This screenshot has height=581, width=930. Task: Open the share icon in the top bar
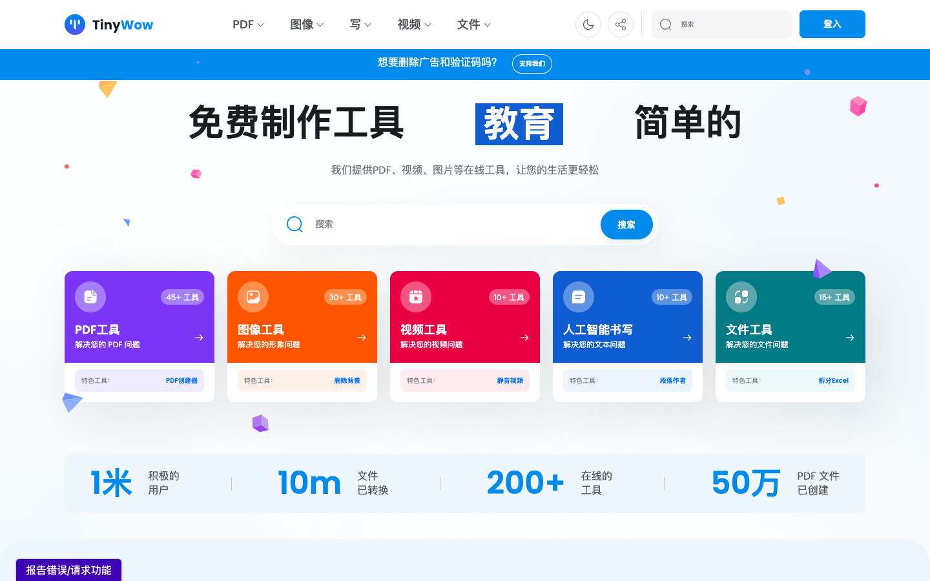[x=620, y=24]
